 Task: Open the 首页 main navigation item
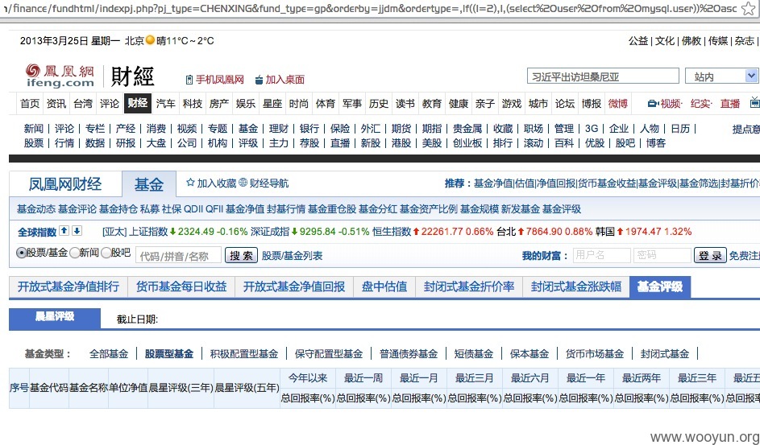click(x=30, y=104)
